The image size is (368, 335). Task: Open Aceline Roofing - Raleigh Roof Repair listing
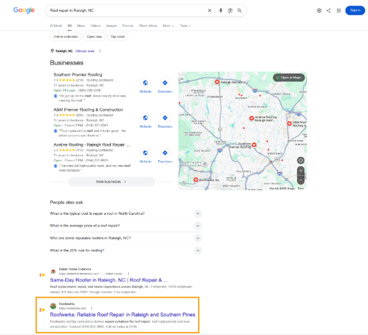point(92,145)
